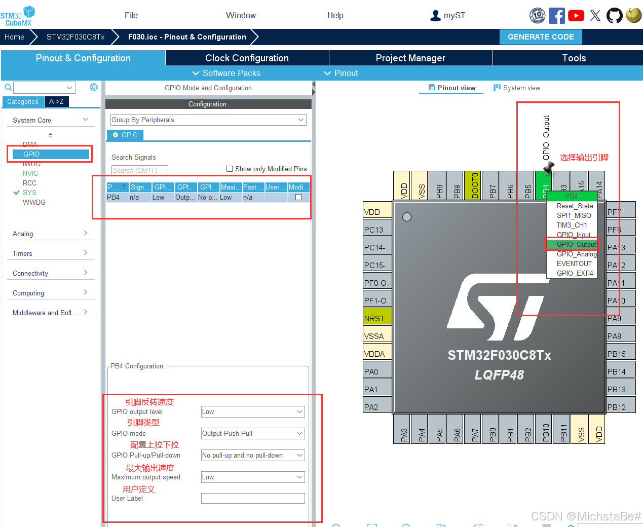Open the YouTube channel icon
643x527 pixels.
[x=576, y=15]
